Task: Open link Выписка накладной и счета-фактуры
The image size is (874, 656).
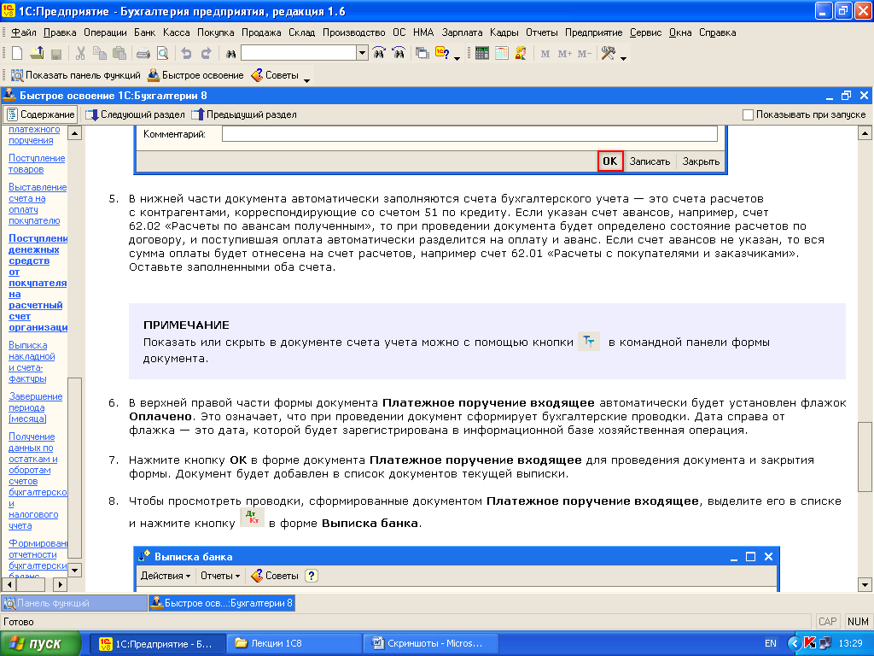Action: [32, 361]
